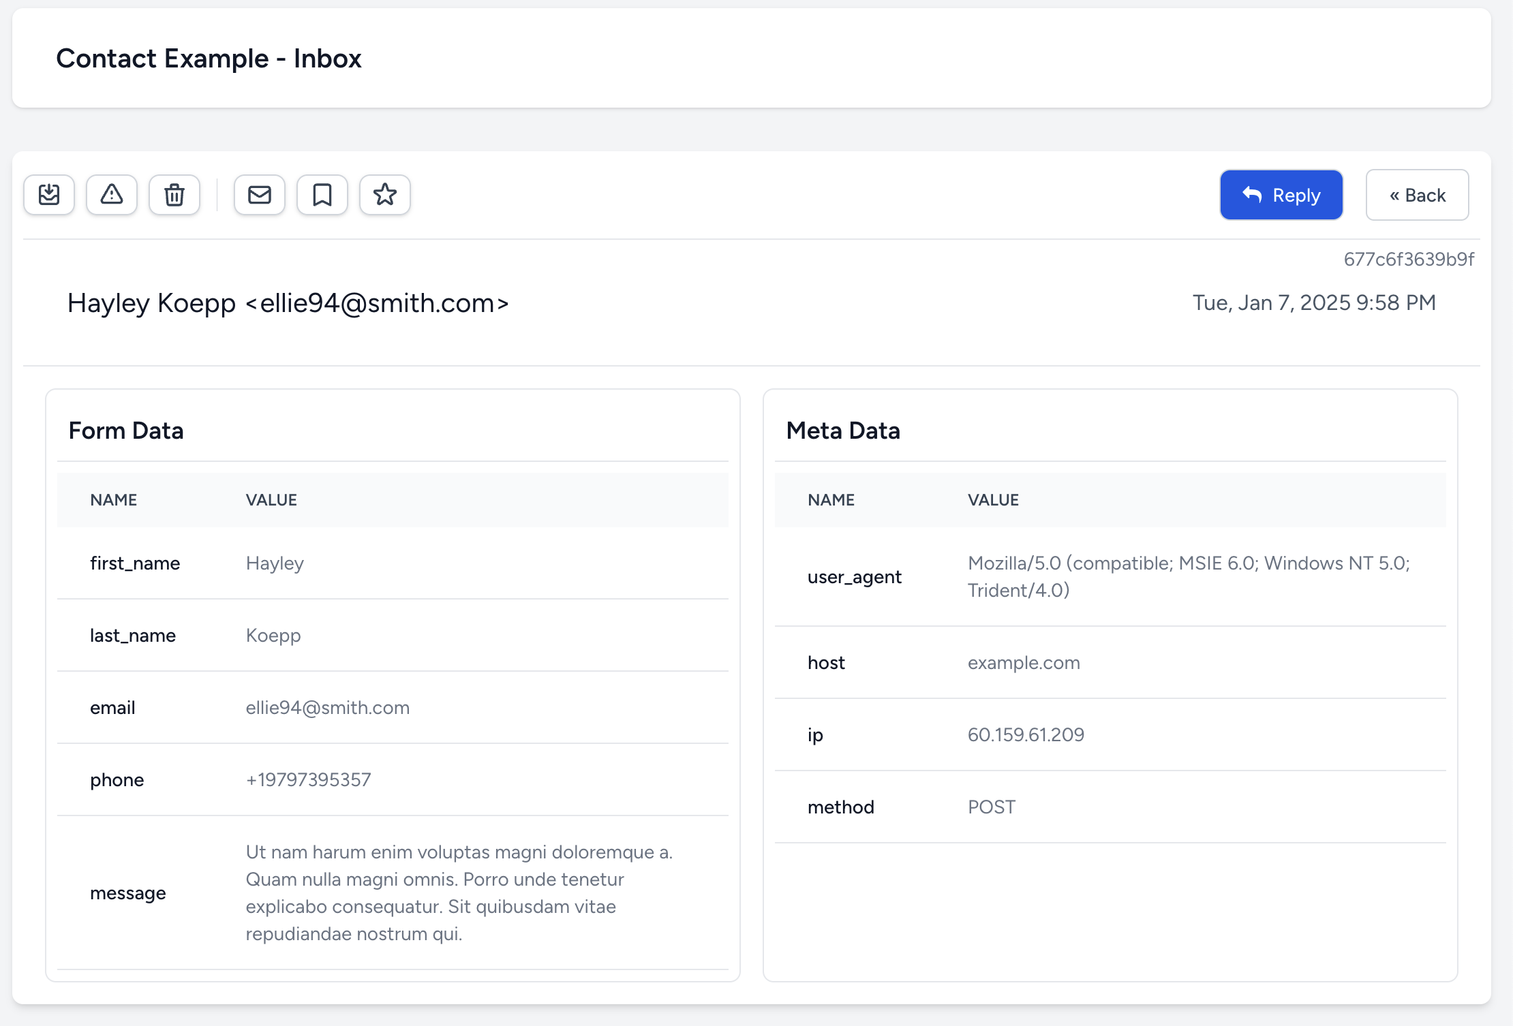This screenshot has width=1513, height=1026.
Task: Click the phone field label
Action: (x=117, y=780)
